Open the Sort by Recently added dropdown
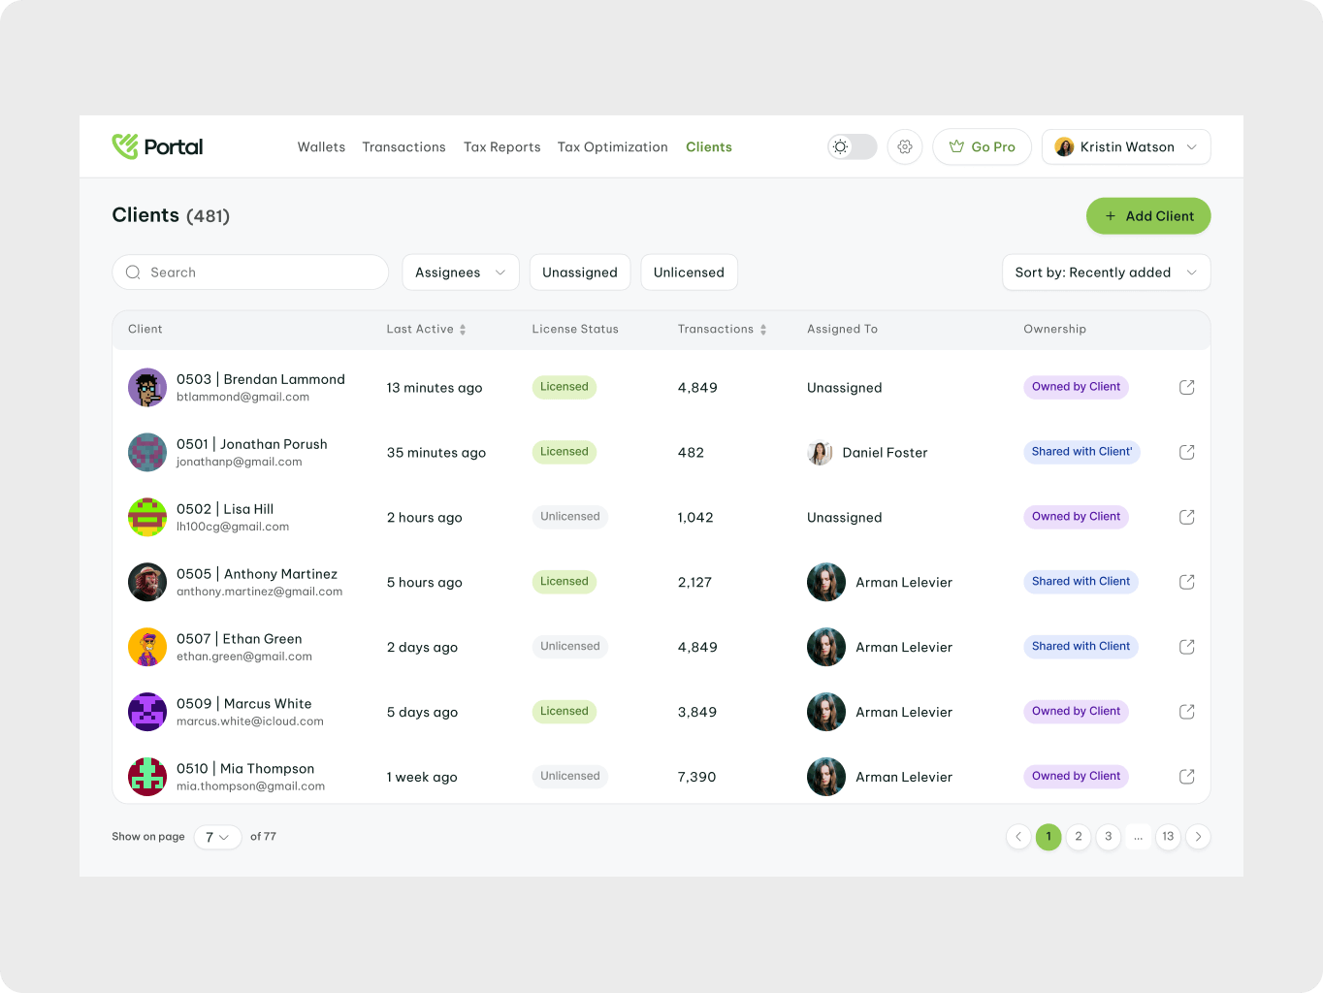This screenshot has width=1323, height=993. (1105, 272)
